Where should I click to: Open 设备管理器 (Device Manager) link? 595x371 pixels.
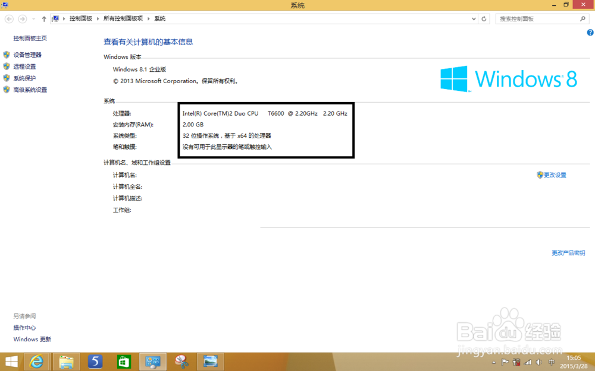point(27,55)
